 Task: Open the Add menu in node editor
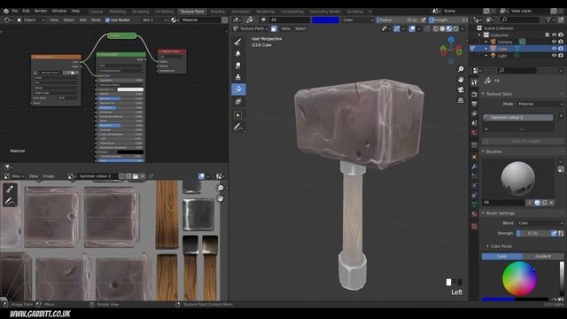pos(82,19)
